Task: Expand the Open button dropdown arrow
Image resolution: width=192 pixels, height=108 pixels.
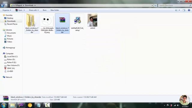Action: click(x=24, y=10)
